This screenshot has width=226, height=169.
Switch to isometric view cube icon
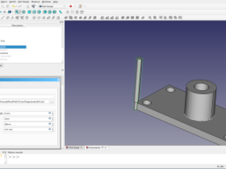click(24, 12)
